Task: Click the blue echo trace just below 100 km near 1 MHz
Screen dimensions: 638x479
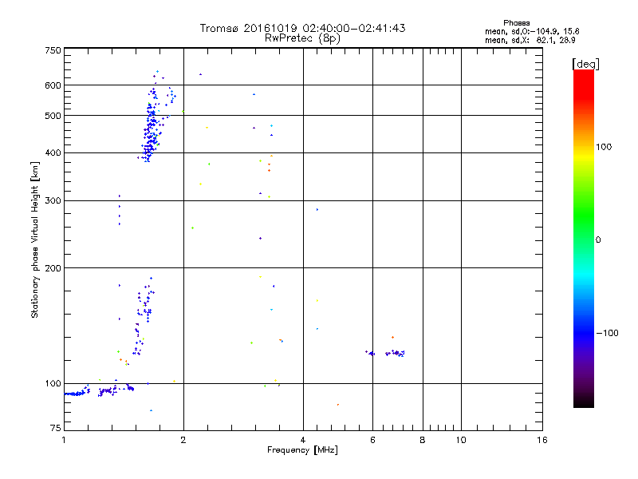Action: (x=77, y=392)
